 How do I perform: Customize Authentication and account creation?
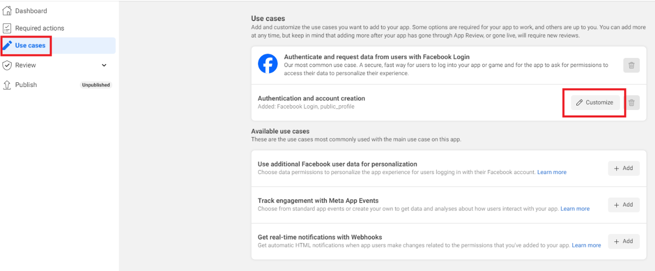pos(595,102)
